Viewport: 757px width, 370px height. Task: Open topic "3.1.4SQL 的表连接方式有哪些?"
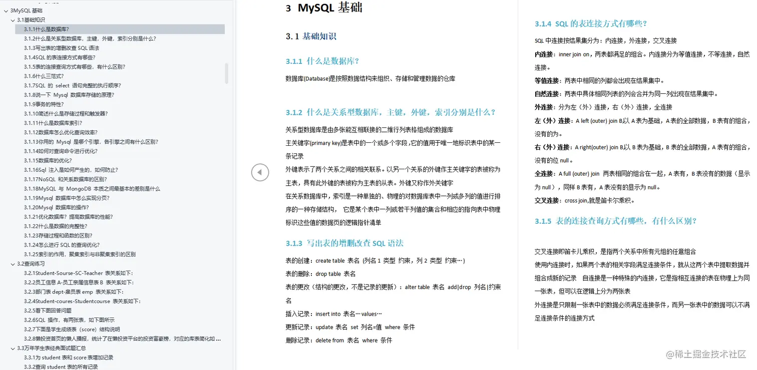58,57
